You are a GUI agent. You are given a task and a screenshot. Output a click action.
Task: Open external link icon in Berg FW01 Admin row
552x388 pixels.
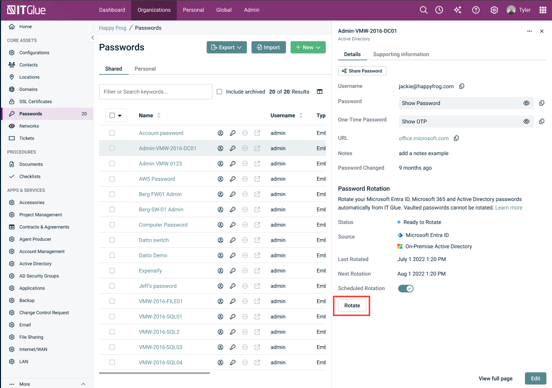pos(257,194)
